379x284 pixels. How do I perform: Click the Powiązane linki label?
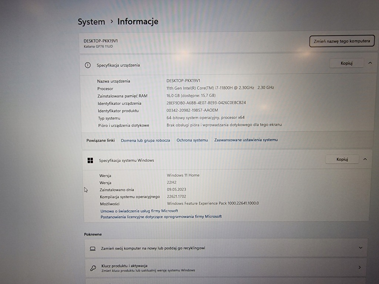(x=101, y=141)
